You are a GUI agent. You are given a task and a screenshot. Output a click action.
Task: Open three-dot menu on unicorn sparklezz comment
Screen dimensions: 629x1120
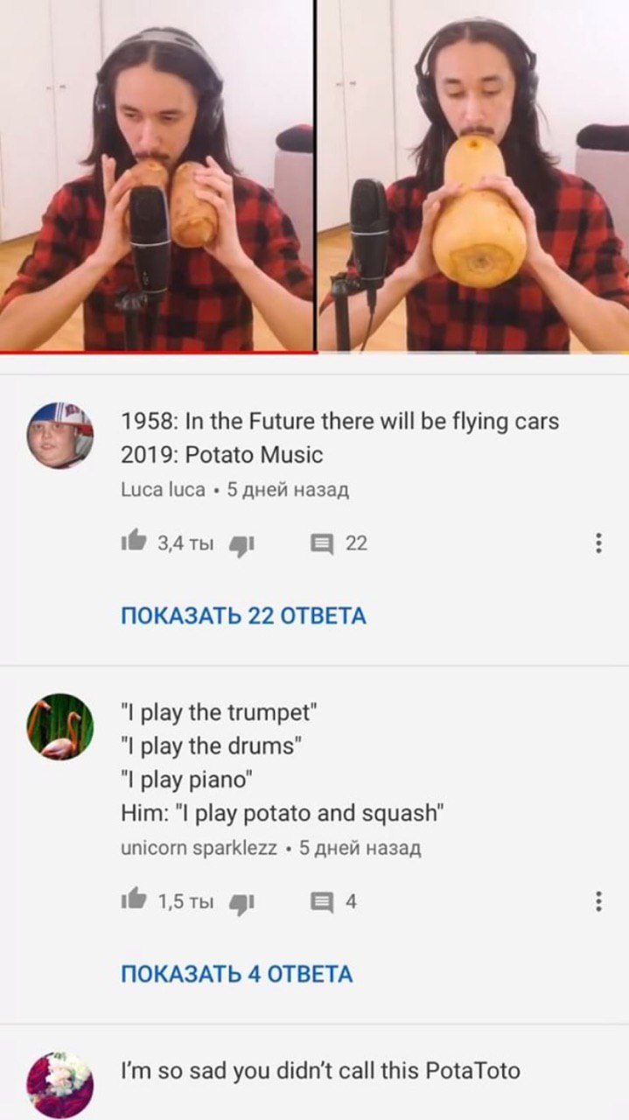[x=598, y=901]
